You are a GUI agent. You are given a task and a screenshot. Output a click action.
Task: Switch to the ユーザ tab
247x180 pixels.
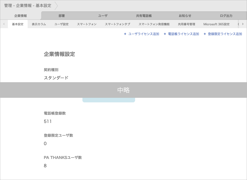(x=103, y=16)
